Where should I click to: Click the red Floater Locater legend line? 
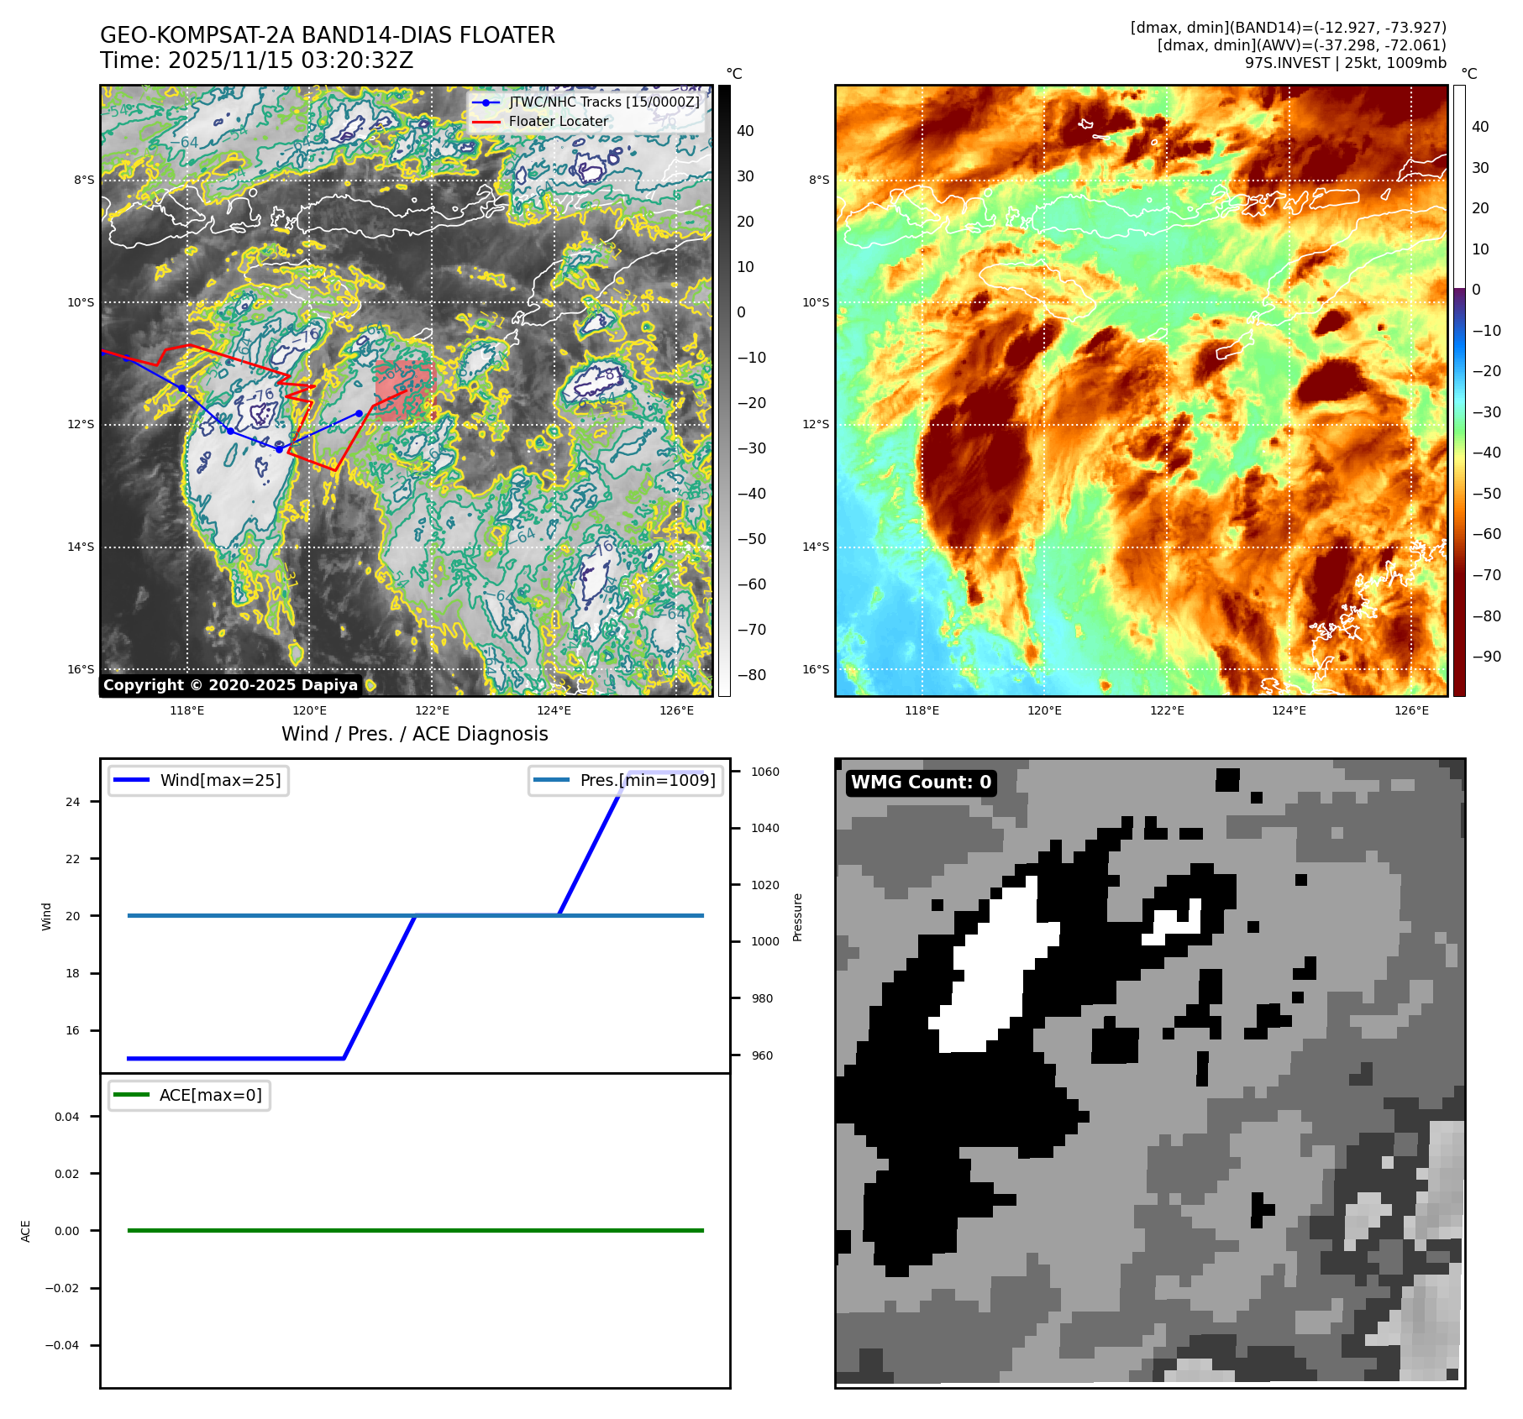point(486,122)
